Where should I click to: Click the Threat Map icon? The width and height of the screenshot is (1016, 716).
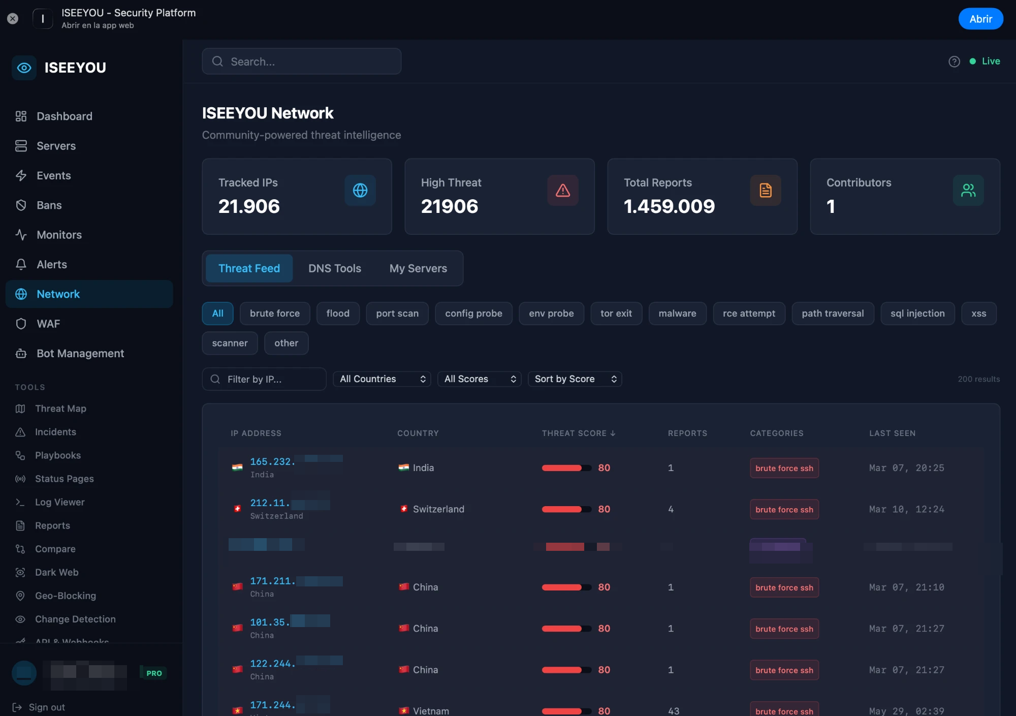(20, 409)
